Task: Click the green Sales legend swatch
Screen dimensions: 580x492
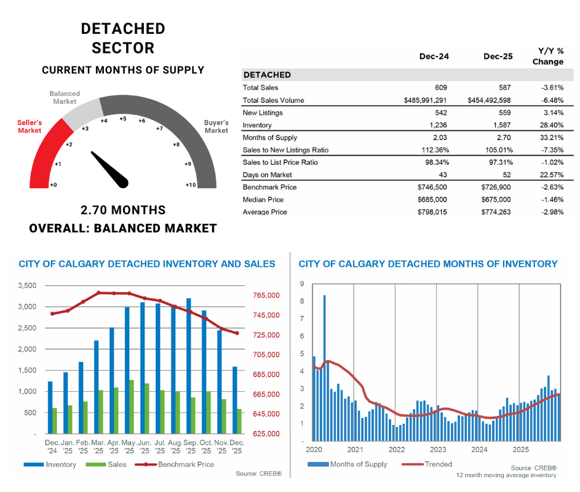Action: (x=95, y=464)
